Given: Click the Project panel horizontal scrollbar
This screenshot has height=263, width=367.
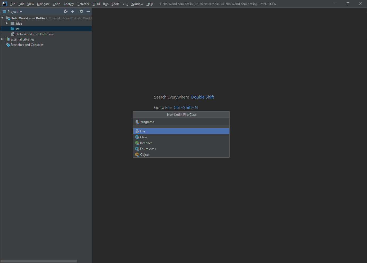Looking at the screenshot, I should click(39, 261).
